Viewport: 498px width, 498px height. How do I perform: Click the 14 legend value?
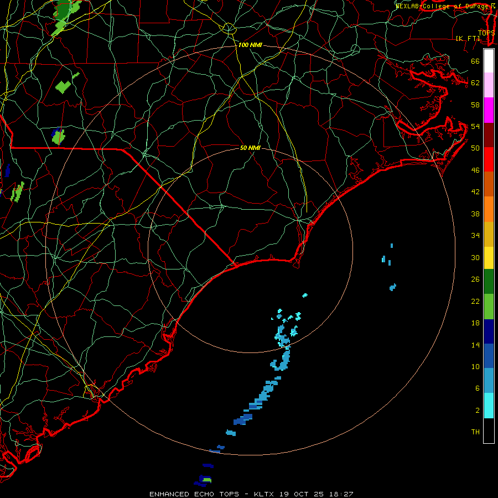click(x=475, y=345)
